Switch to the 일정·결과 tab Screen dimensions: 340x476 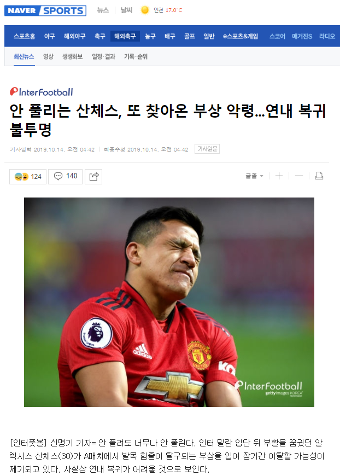click(x=103, y=56)
